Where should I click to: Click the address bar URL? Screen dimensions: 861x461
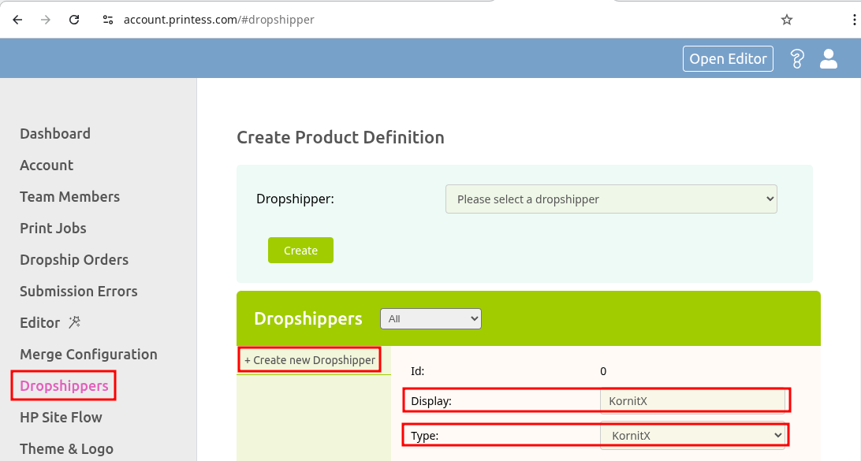(218, 20)
